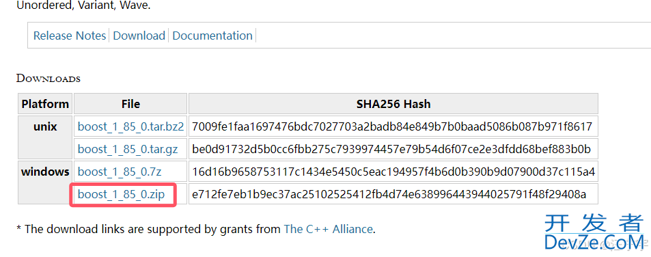Click the Chinese 开发者 watermark text
651x257 pixels.
pos(594,223)
